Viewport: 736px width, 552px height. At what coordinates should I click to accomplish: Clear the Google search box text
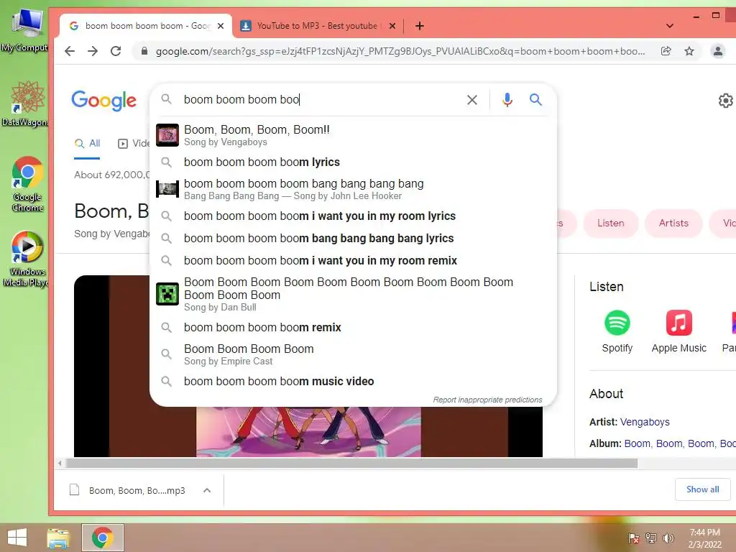point(472,99)
